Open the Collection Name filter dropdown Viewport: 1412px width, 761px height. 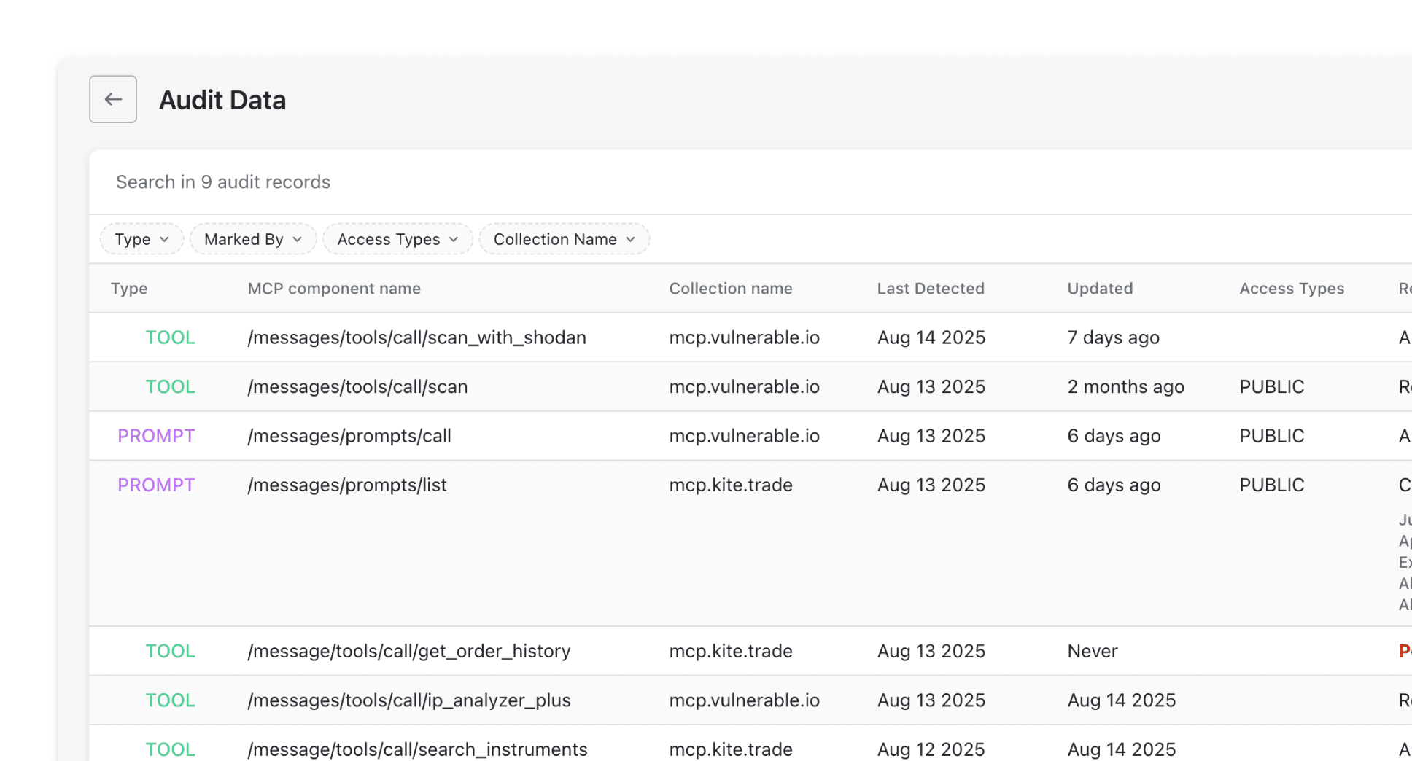point(563,238)
